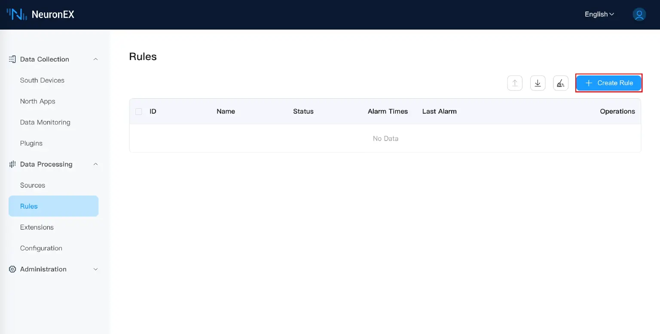Open the Sources page

[x=33, y=185]
